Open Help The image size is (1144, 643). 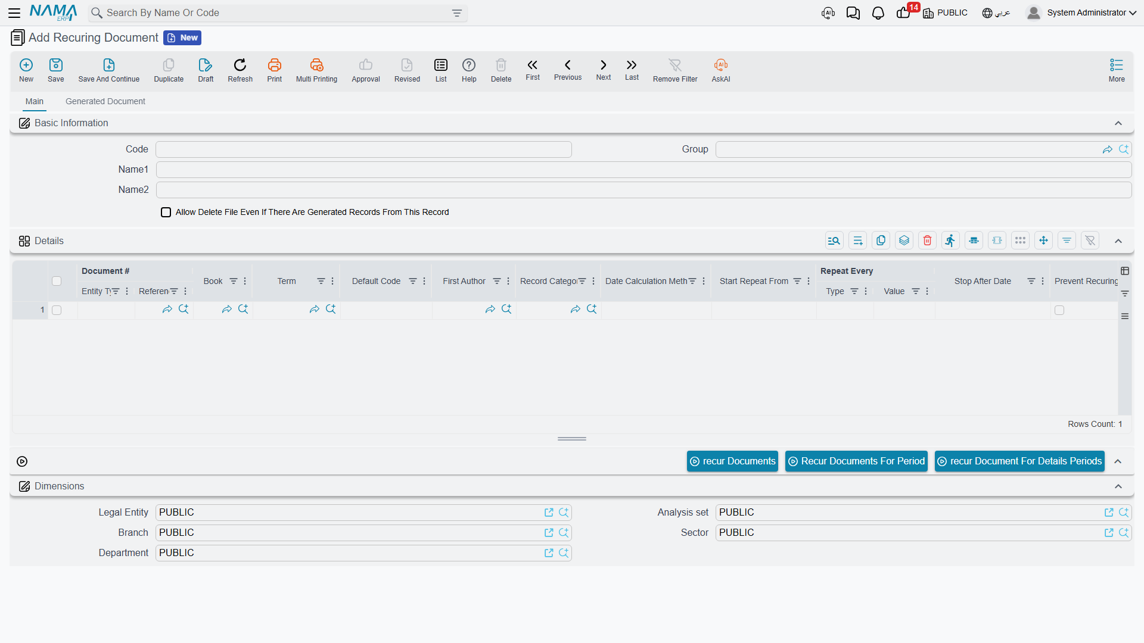[469, 70]
